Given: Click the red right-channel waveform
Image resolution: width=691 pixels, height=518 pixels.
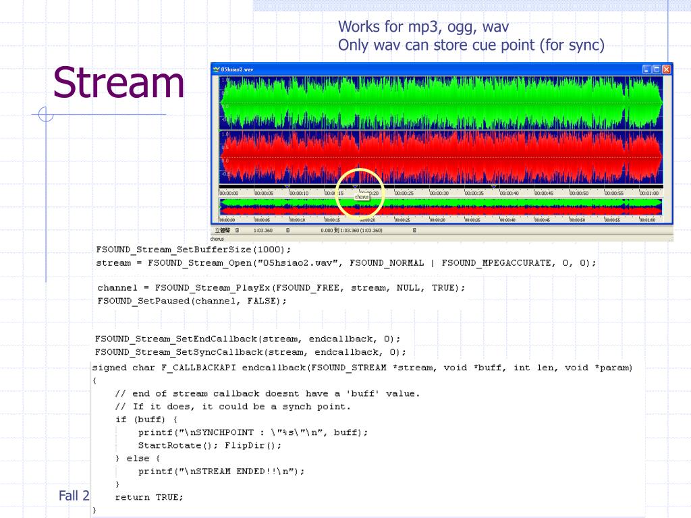Looking at the screenshot, I should (x=441, y=157).
